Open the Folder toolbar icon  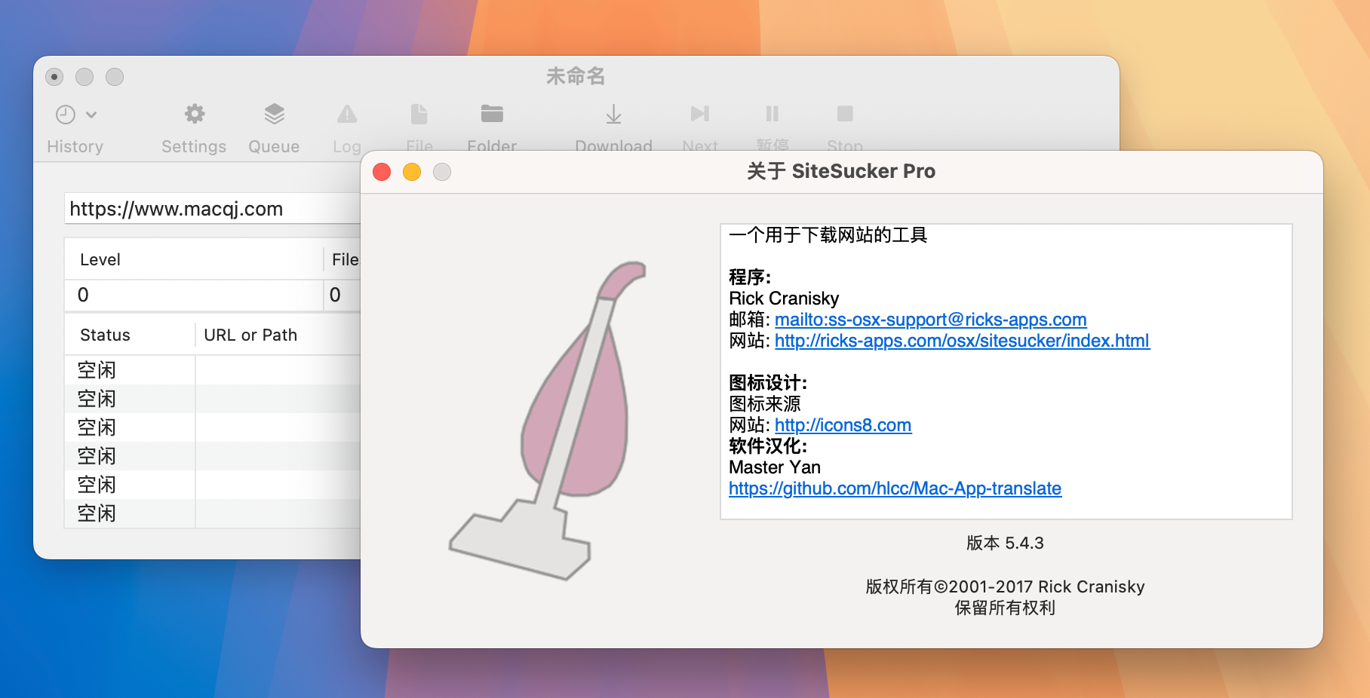click(x=492, y=114)
